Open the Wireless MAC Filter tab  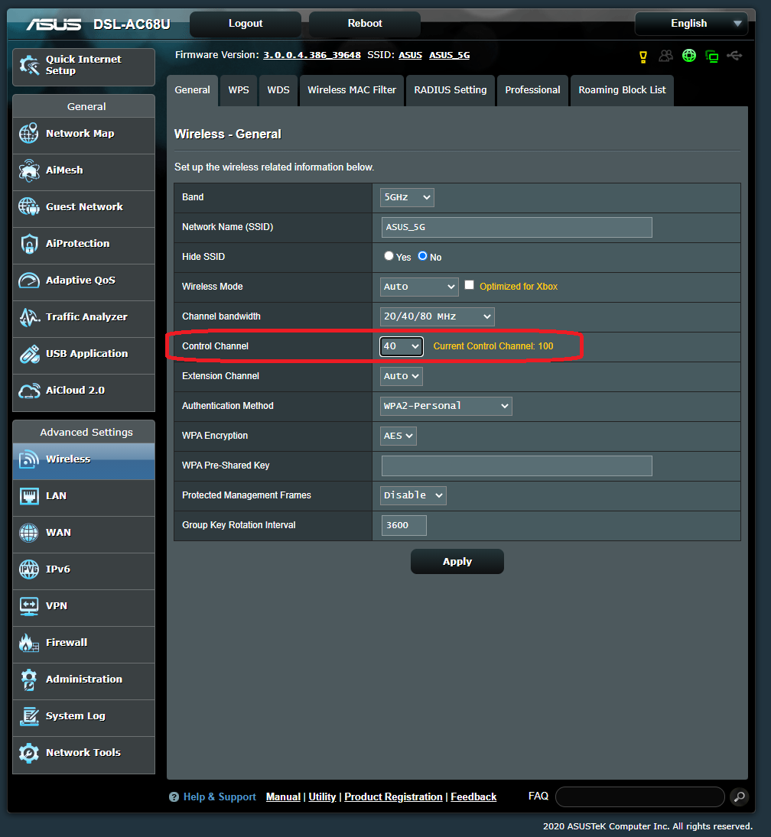(x=352, y=90)
